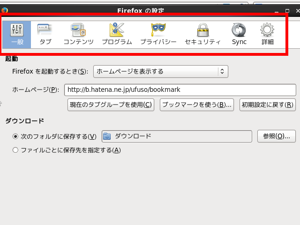Click the ブックマークを使う button
This screenshot has width=300, height=225.
click(x=197, y=105)
